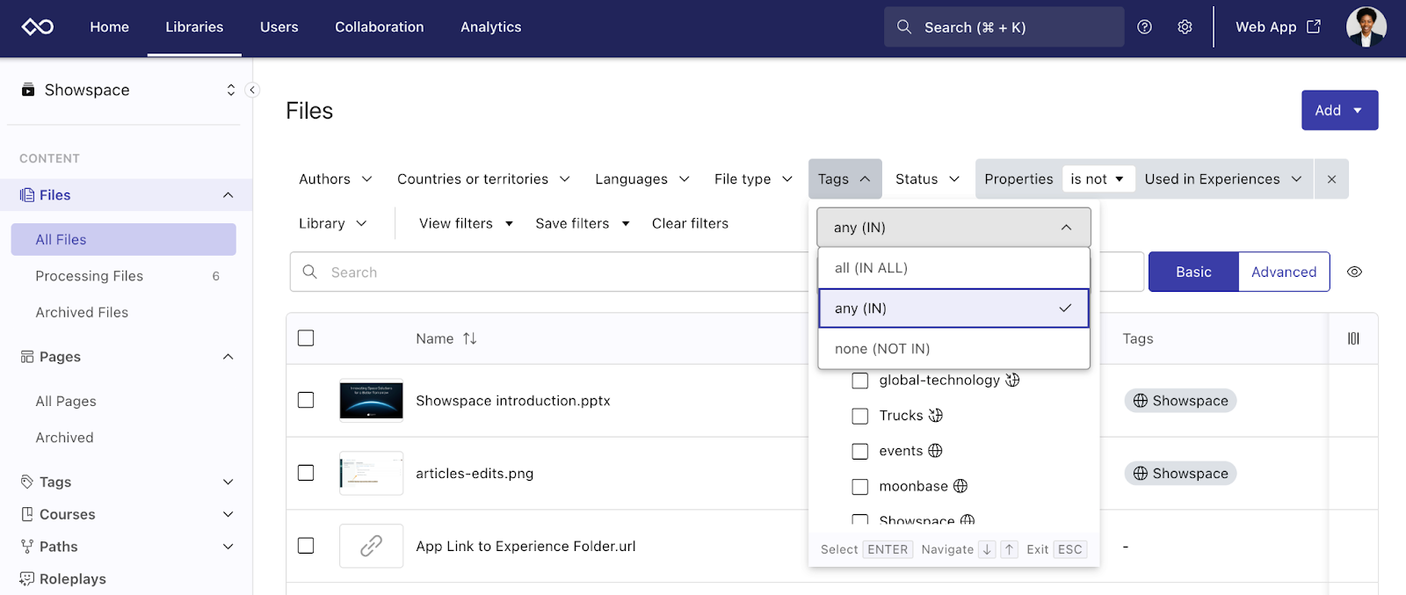Toggle the eye preview icon

point(1354,272)
